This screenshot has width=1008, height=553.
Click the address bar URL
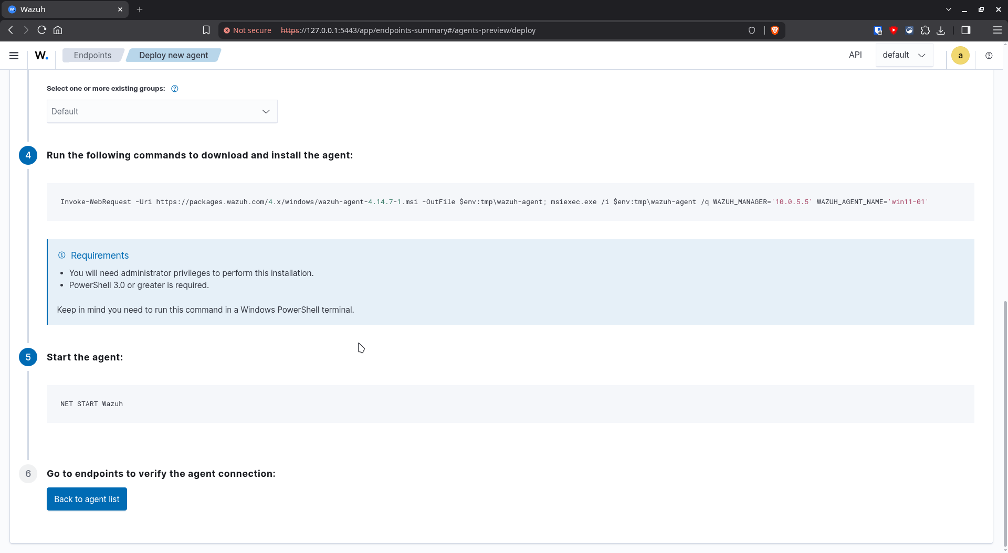point(408,30)
